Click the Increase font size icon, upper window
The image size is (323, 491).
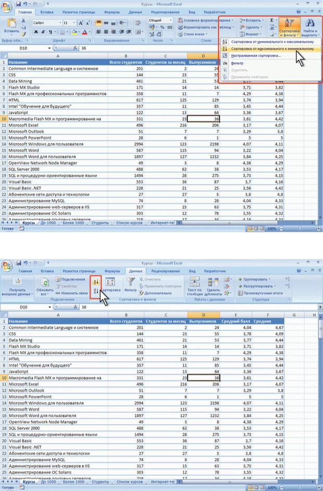pos(81,23)
